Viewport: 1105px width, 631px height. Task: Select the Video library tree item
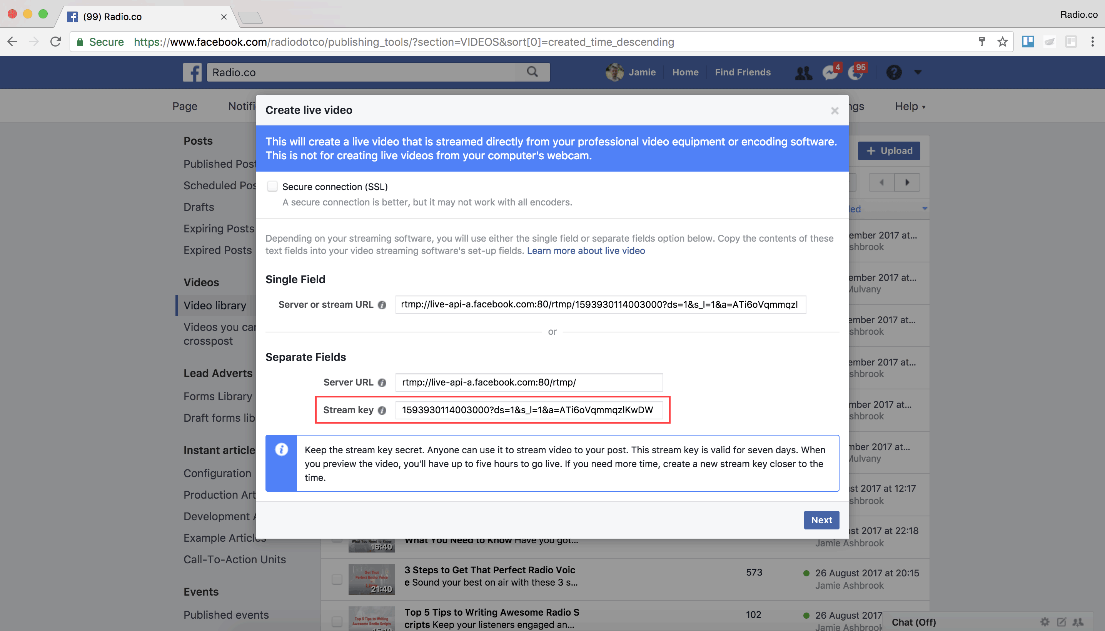[x=214, y=305]
